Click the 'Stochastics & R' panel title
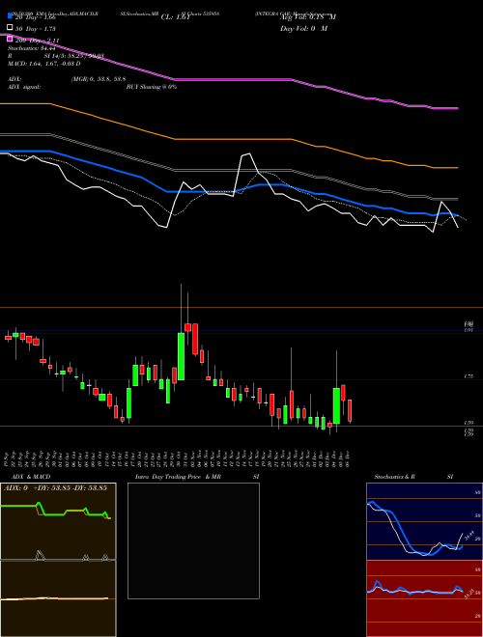Viewport: 483px width, 637px height. [394, 477]
